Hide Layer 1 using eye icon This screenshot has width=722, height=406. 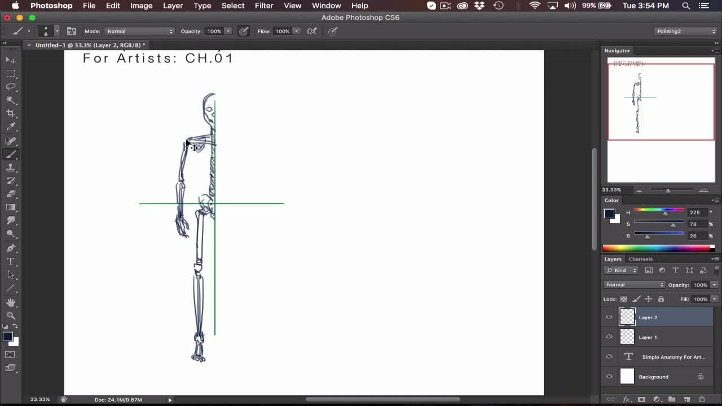609,337
